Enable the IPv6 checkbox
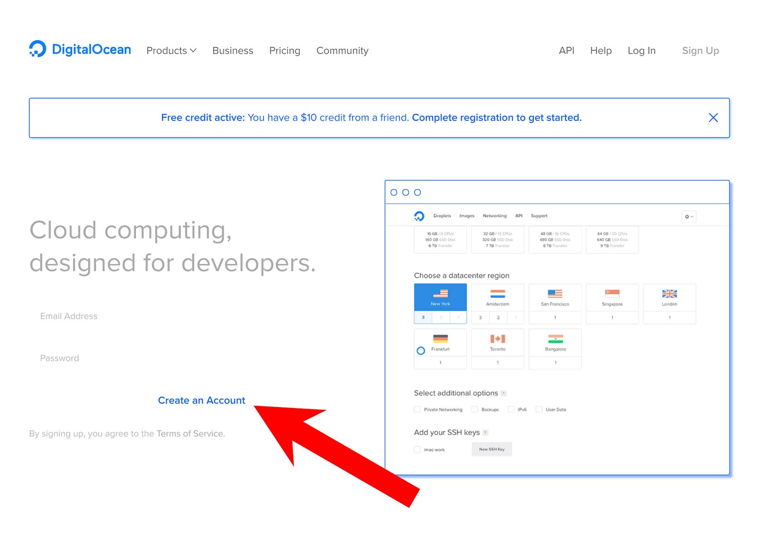The image size is (758, 535). pyautogui.click(x=511, y=409)
